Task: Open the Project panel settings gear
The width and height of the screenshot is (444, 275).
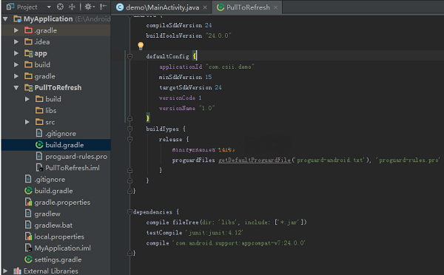Action: (x=90, y=7)
